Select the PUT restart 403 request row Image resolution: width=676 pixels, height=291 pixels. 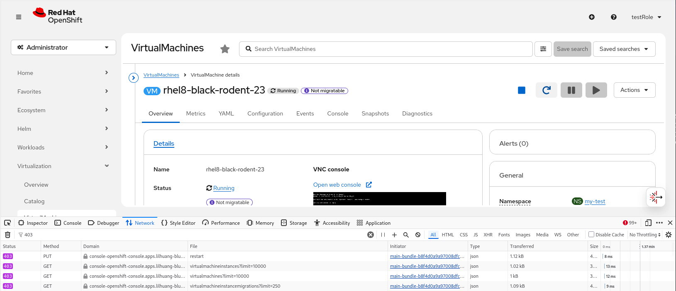click(x=338, y=256)
